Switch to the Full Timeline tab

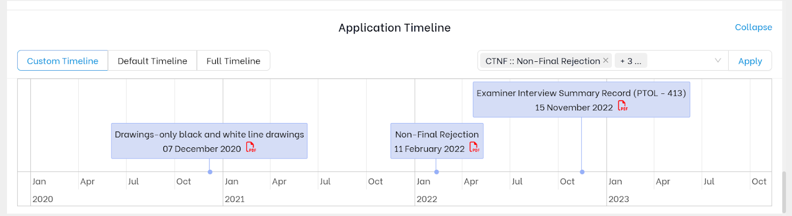pos(233,61)
